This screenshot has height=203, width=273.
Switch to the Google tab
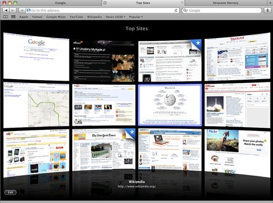pos(61,3)
